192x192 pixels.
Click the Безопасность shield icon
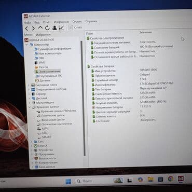click(36, 158)
